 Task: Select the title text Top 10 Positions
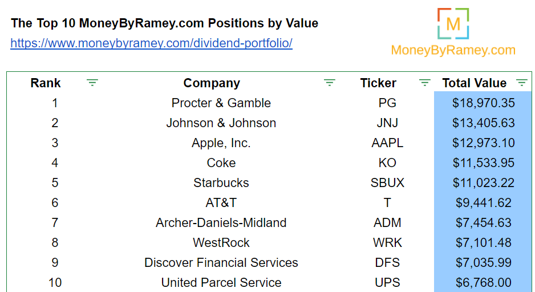tap(164, 23)
